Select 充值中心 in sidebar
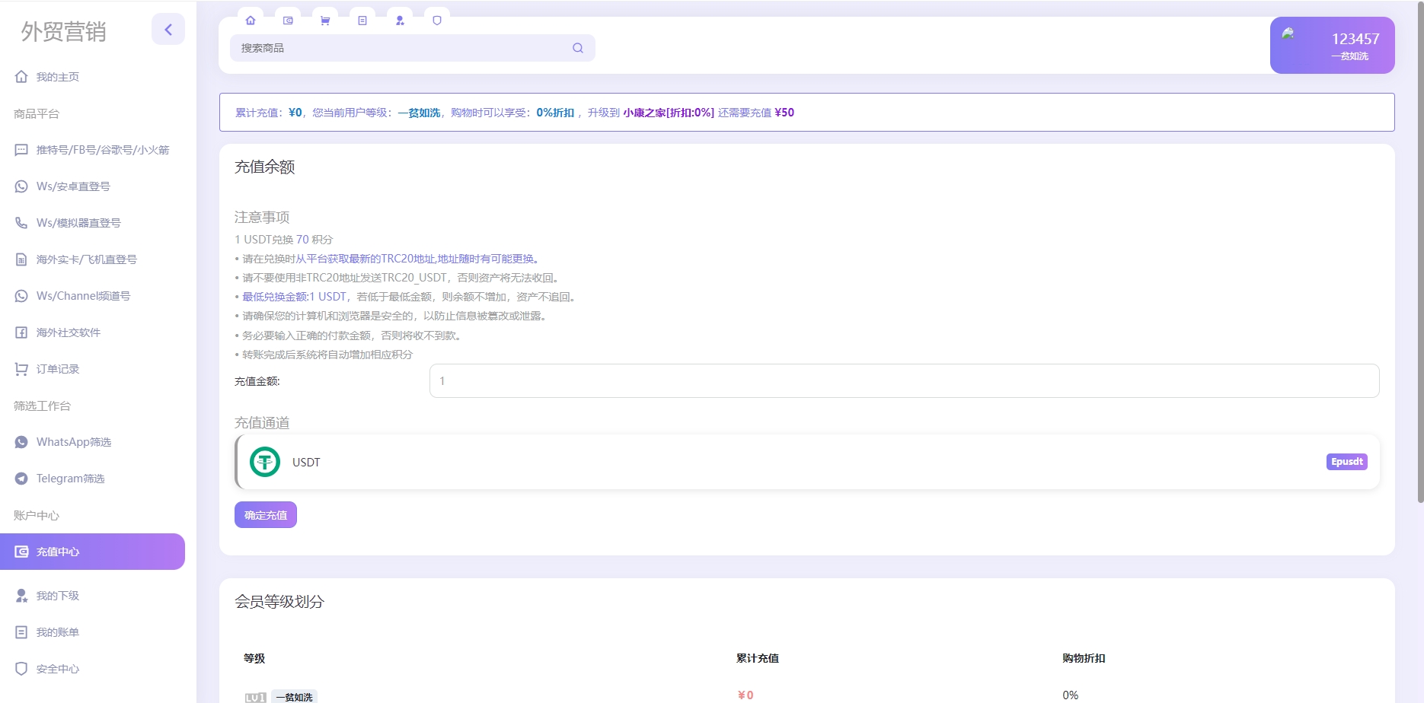Screen dimensions: 1424x703 tap(92, 552)
